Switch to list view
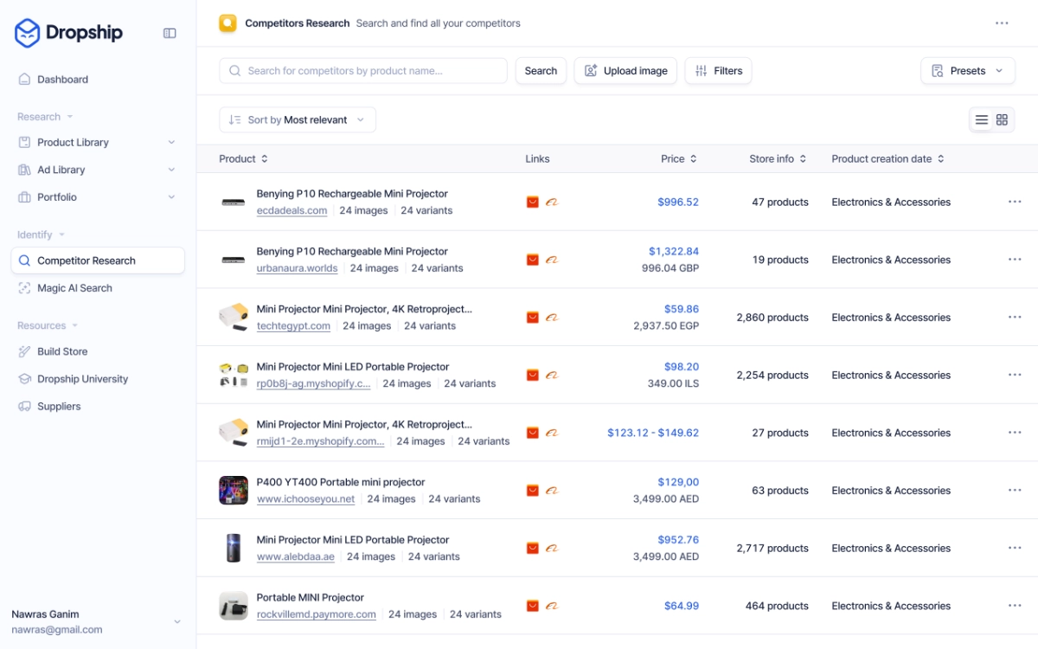Screen dimensions: 1038x649 pos(982,120)
